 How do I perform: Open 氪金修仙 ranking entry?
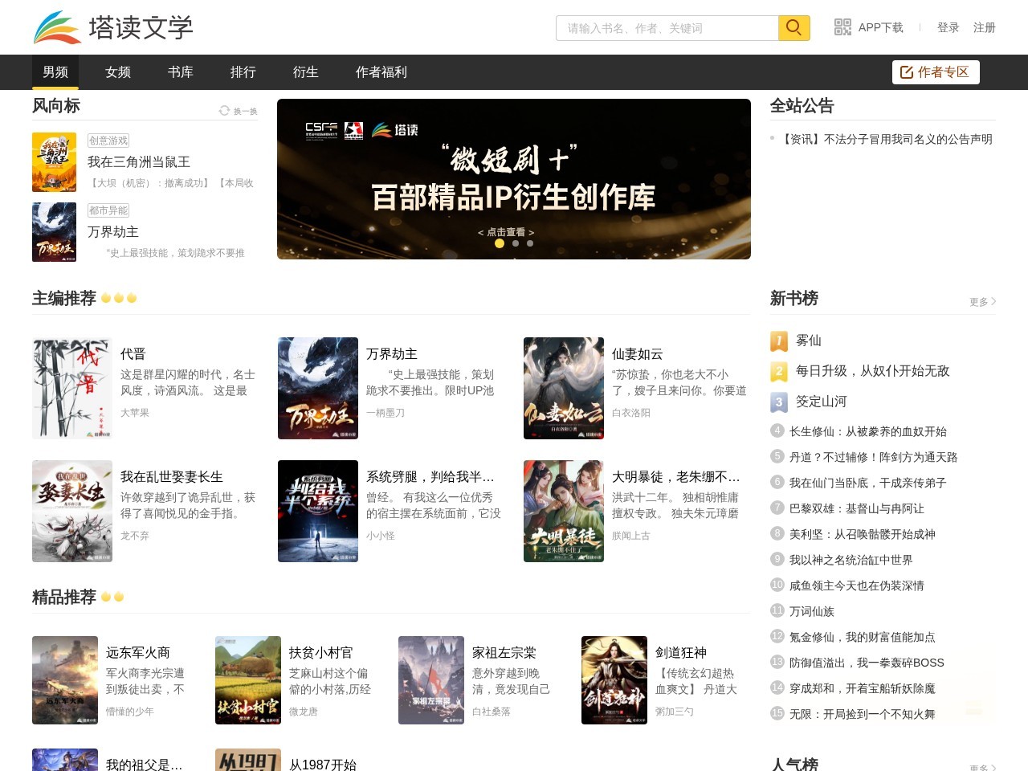click(863, 637)
